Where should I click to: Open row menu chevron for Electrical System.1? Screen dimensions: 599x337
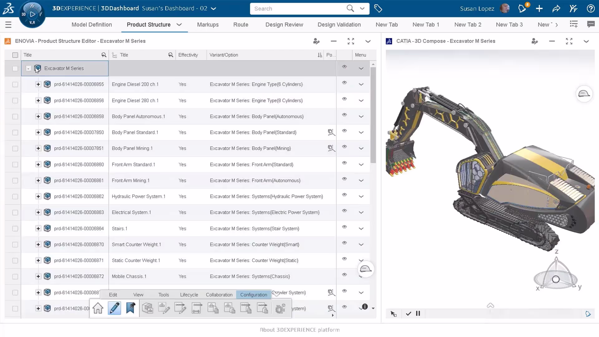[x=361, y=212]
